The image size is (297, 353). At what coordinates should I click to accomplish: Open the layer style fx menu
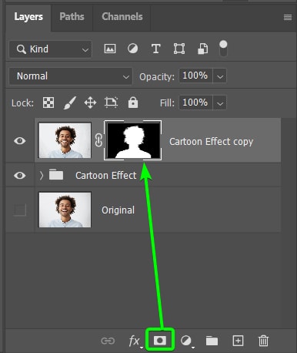(x=135, y=341)
